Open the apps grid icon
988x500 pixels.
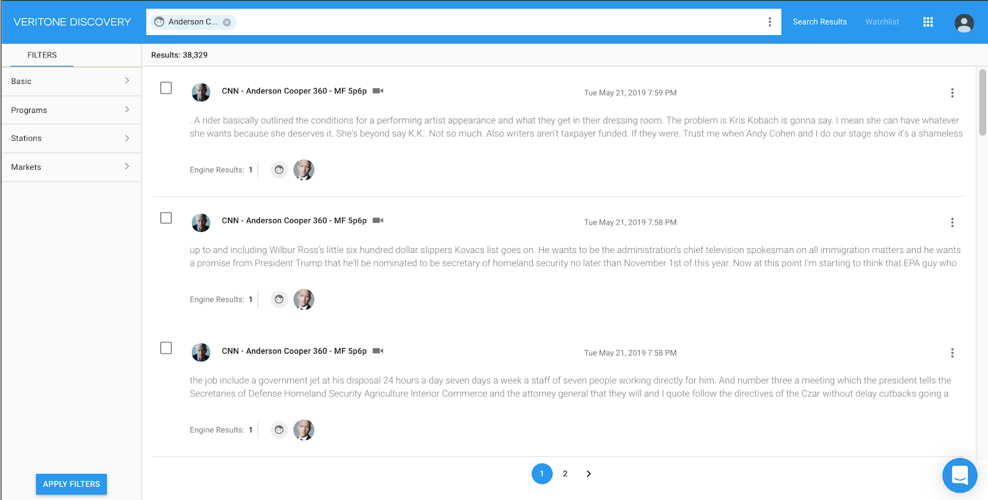(927, 22)
